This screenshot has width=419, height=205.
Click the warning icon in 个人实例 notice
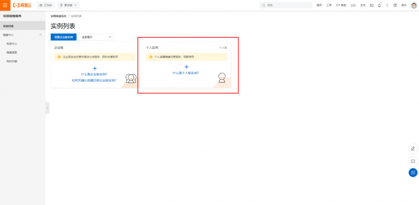point(151,57)
